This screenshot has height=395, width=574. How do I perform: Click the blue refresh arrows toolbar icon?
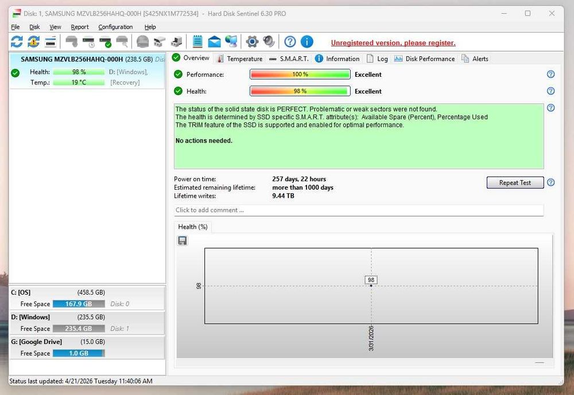[17, 42]
